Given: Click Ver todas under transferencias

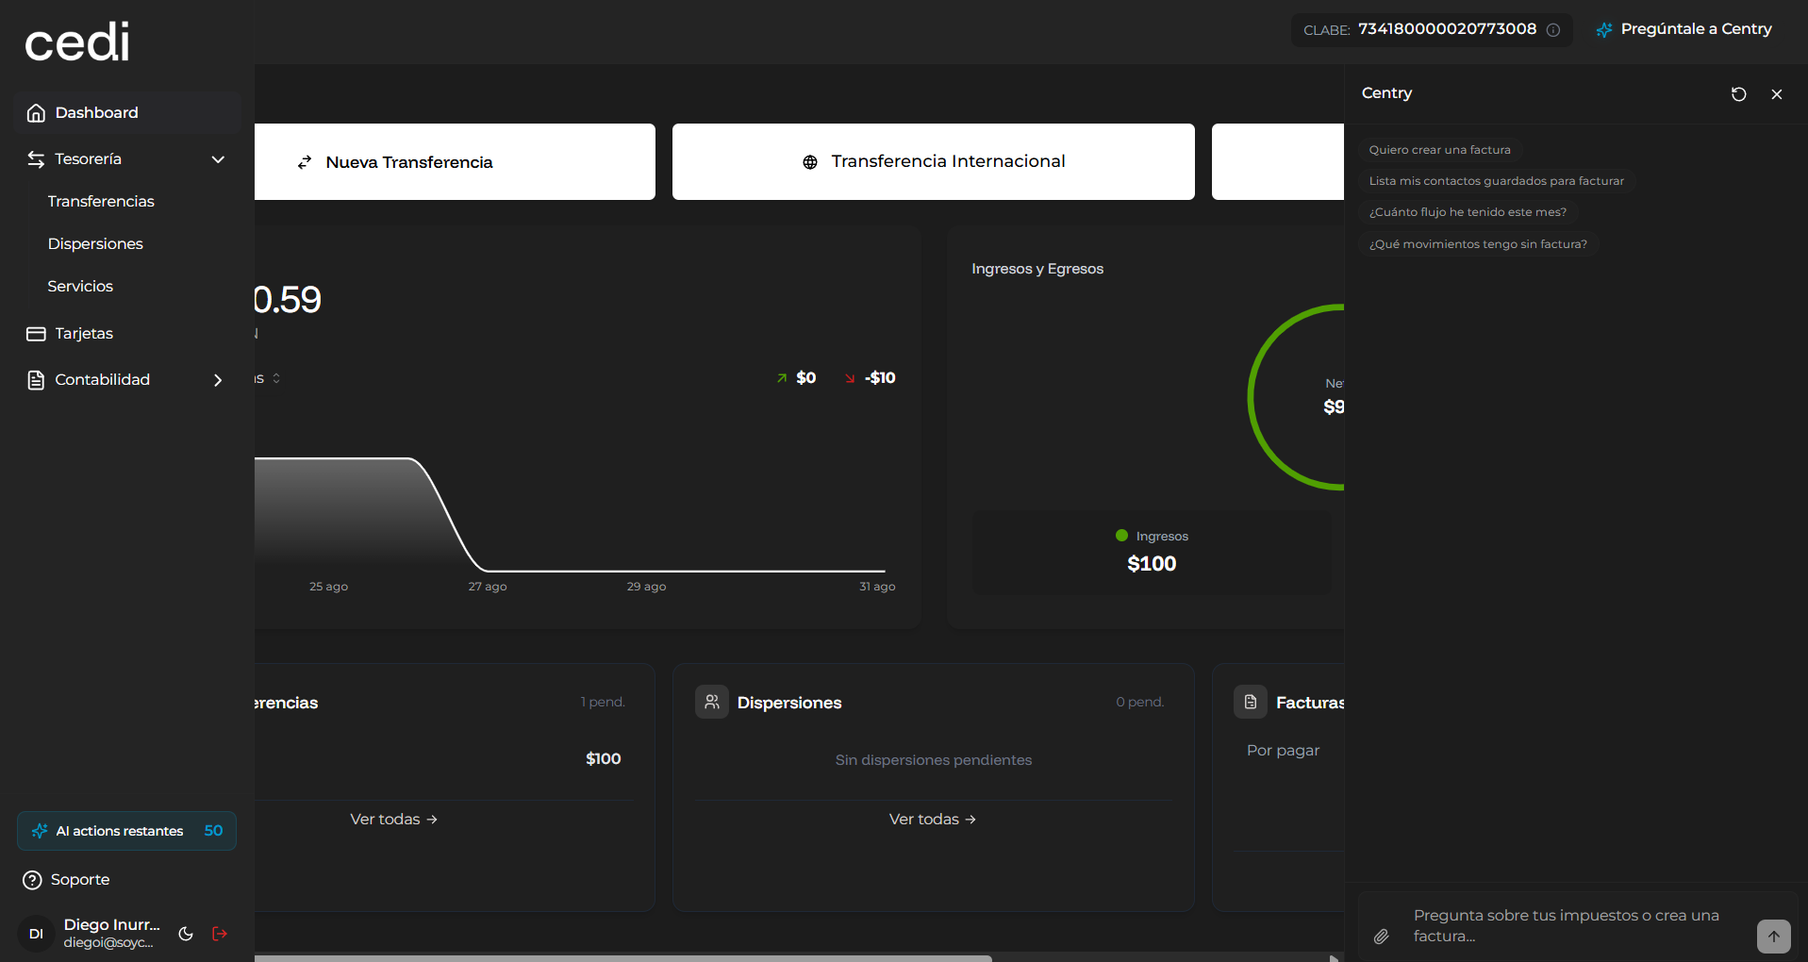Looking at the screenshot, I should (x=394, y=820).
